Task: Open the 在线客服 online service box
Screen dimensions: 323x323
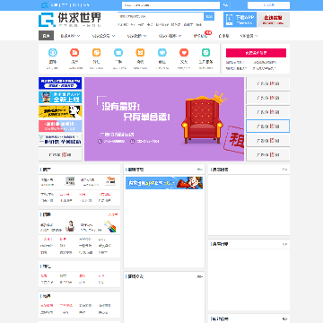Action: click(274, 20)
